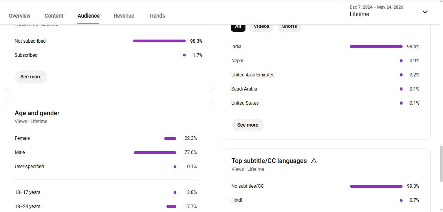The image size is (443, 212).
Task: Click the Subscribed row label
Action: tap(26, 55)
